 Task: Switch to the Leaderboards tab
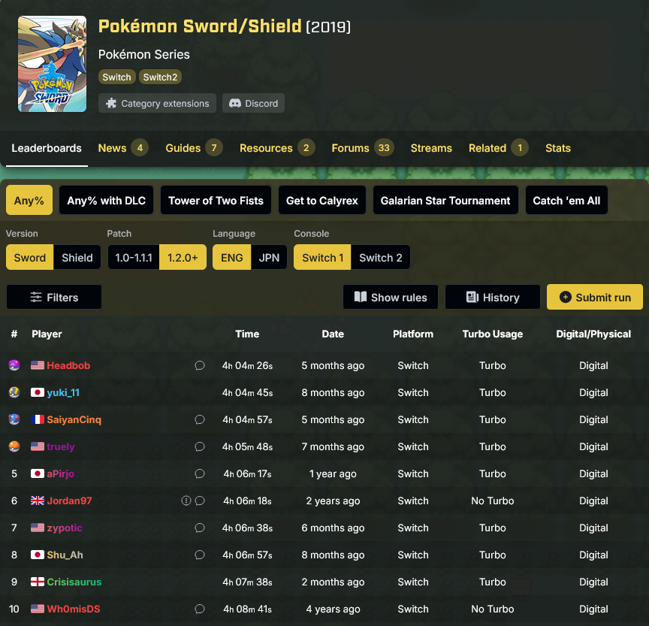pyautogui.click(x=47, y=148)
